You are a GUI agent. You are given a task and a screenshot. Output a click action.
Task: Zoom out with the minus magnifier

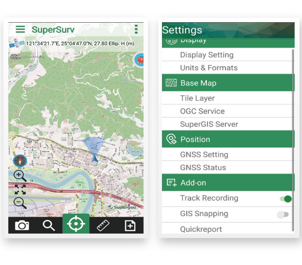point(20,203)
